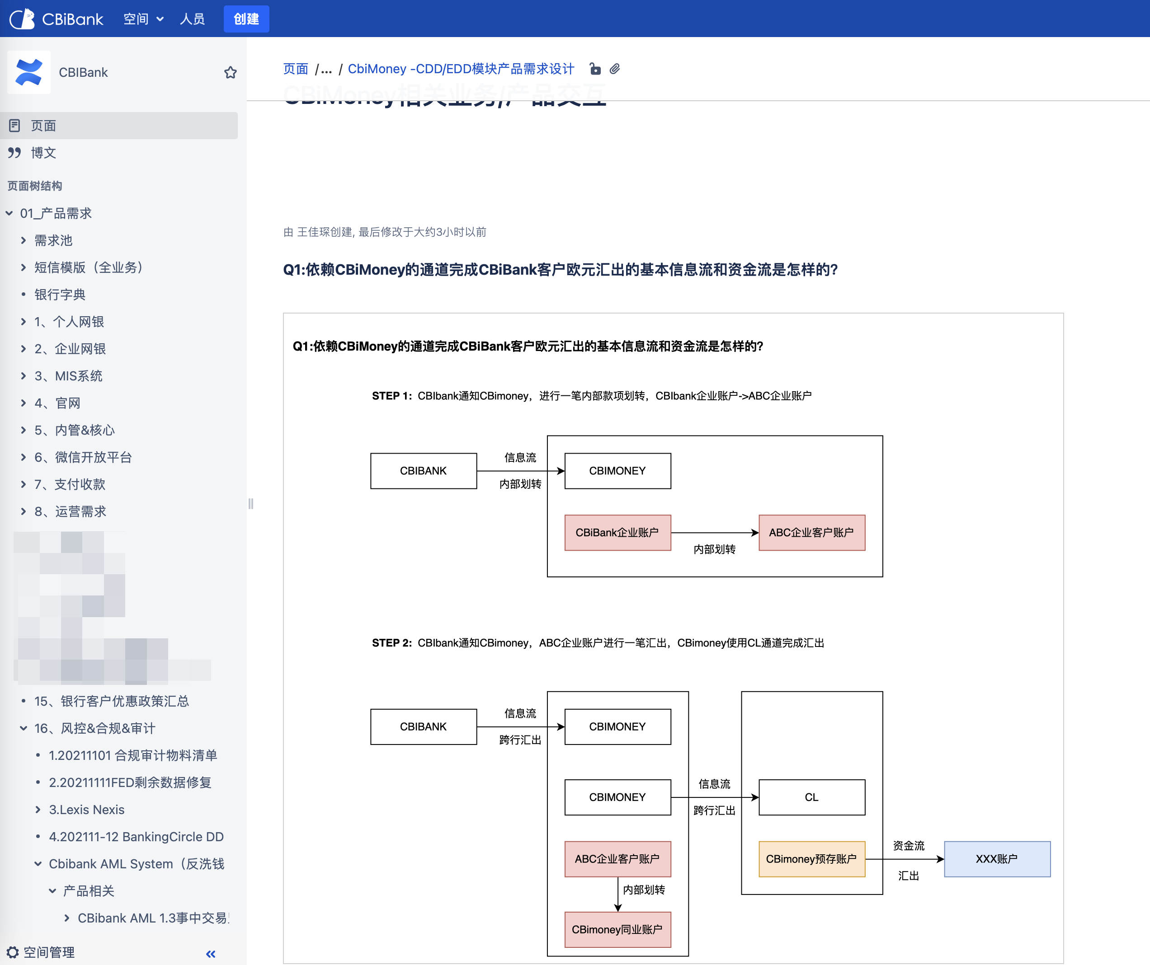
Task: Click the CL box in diagram
Action: 811,797
